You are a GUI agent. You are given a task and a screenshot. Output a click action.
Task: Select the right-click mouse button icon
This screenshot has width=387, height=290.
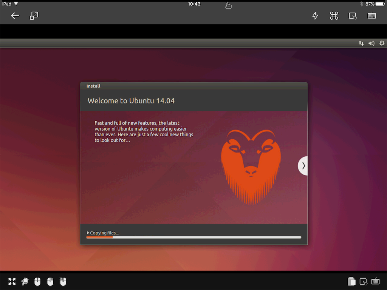[x=50, y=281]
